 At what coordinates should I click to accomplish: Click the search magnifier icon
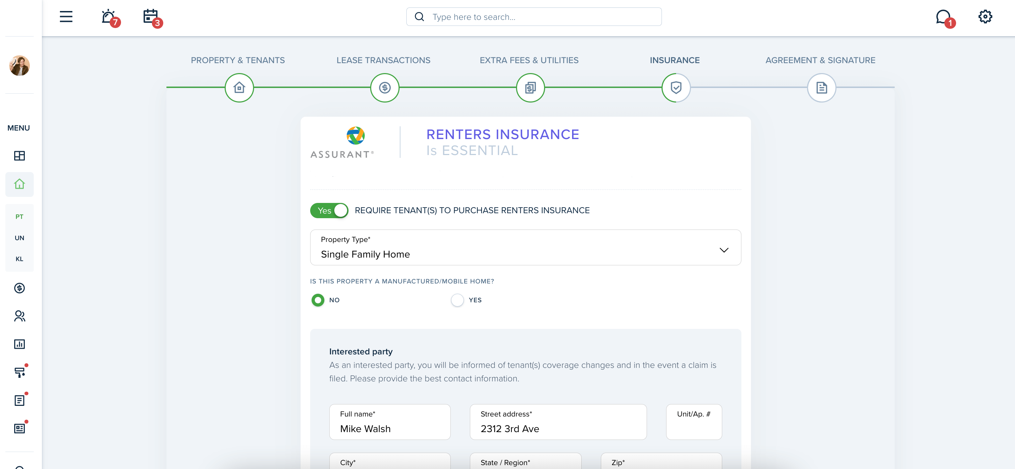pos(419,17)
